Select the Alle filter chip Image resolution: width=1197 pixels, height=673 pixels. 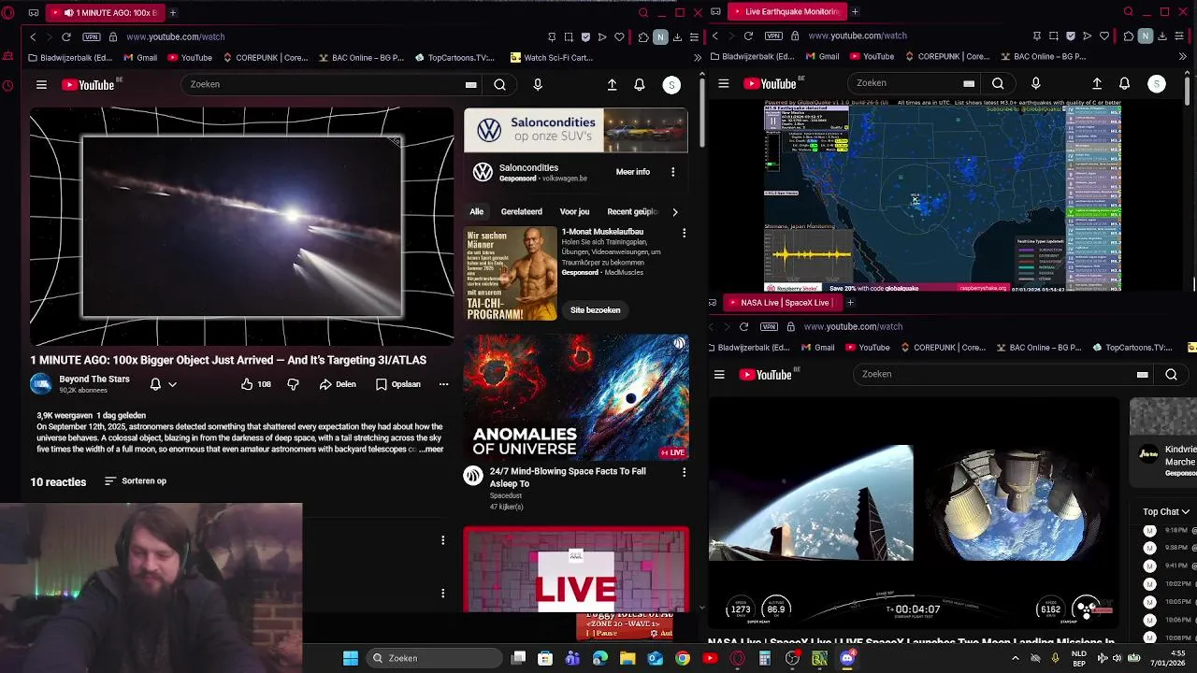click(476, 212)
